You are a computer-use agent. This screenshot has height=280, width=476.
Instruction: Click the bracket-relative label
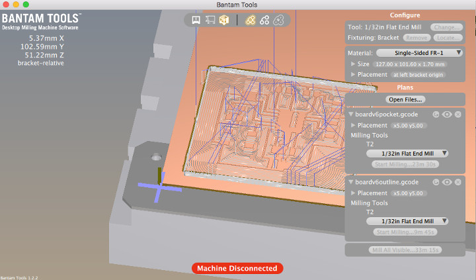click(x=41, y=64)
